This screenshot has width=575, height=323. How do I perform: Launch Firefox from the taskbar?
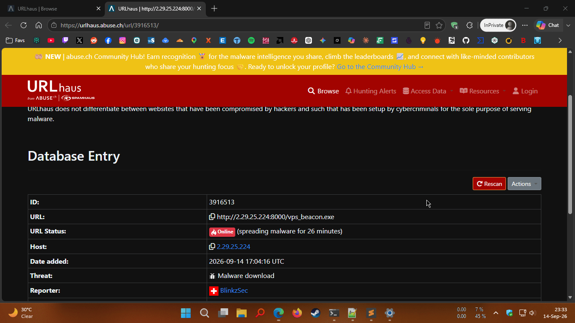coord(297,313)
